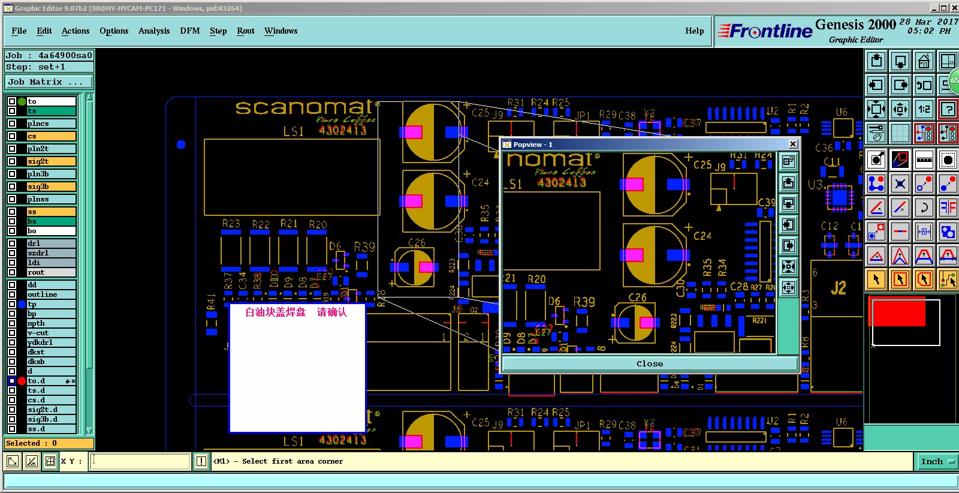Click the pan up icon in right toolbar
Viewport: 959px width, 493px height.
(876, 61)
